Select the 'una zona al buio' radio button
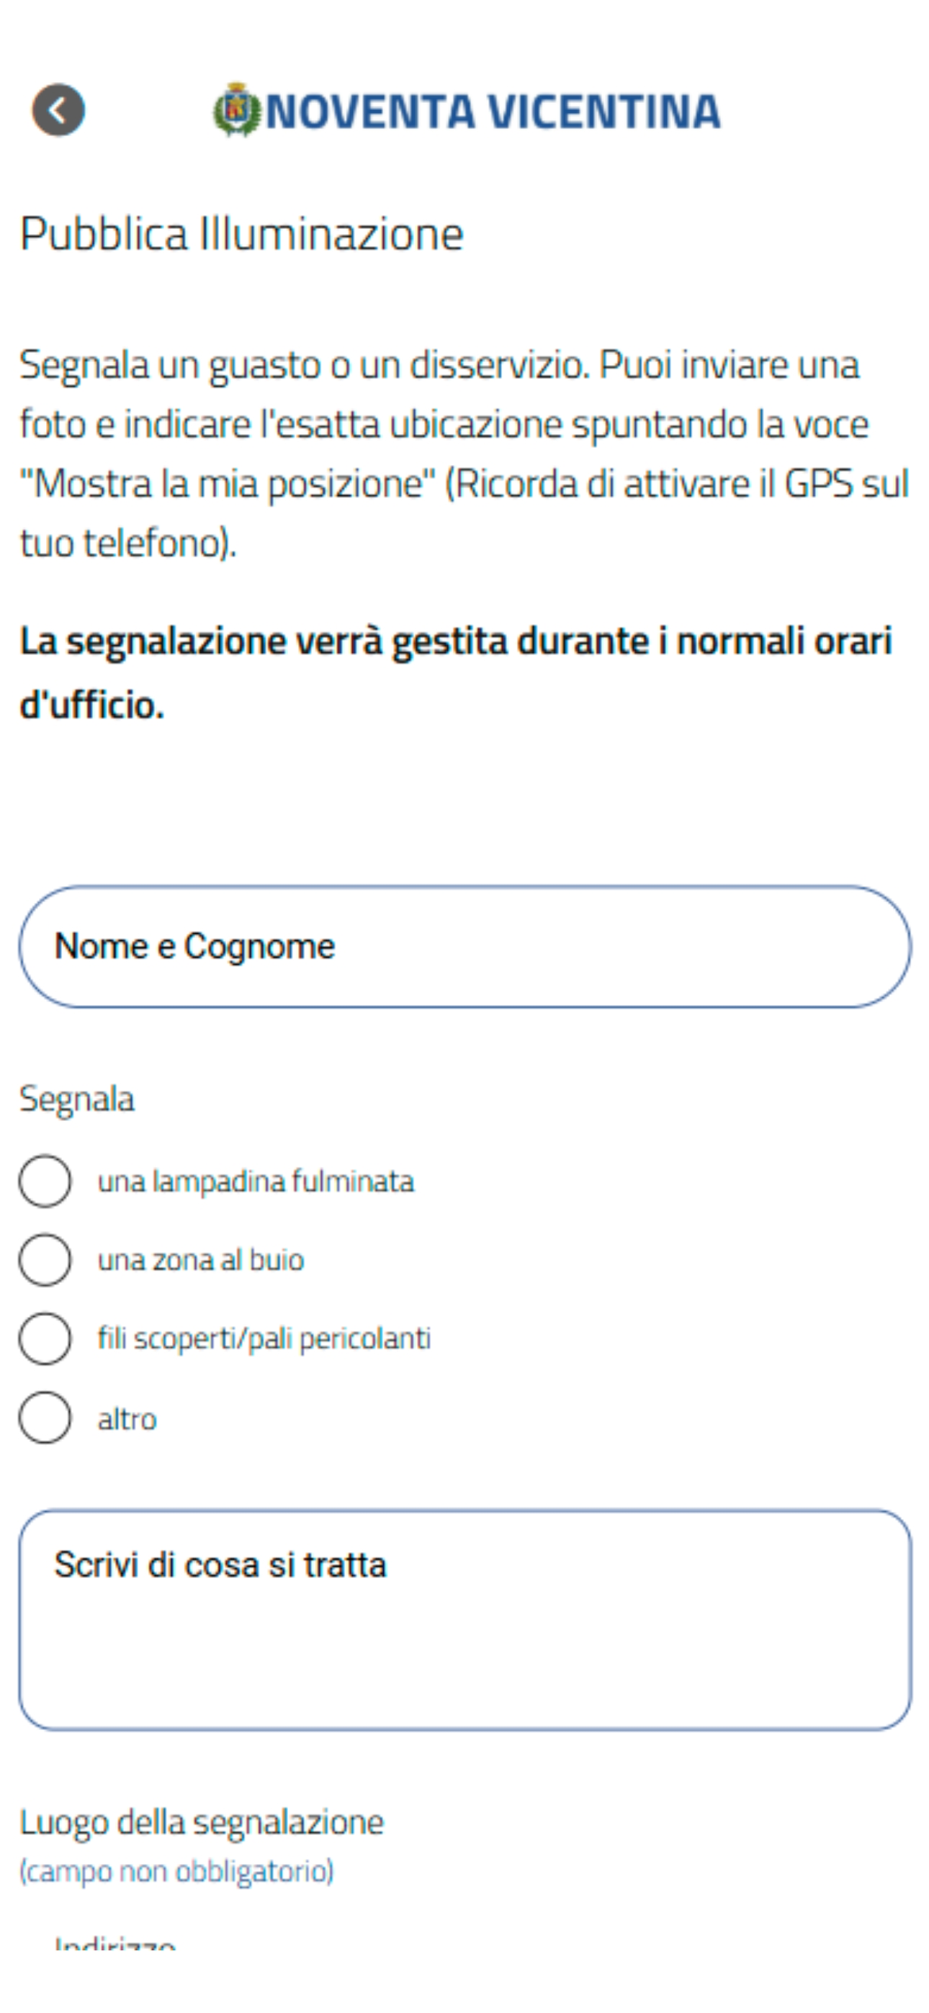 pyautogui.click(x=45, y=1260)
